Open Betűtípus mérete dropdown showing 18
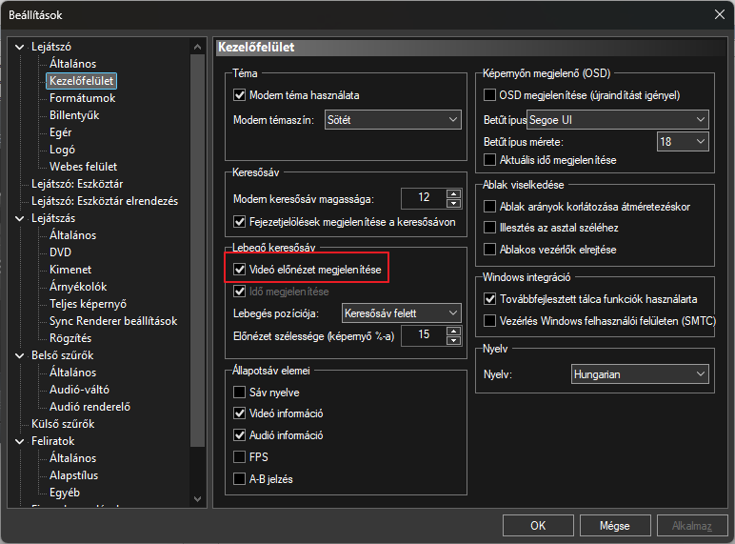Viewport: 735px width, 544px height. (x=683, y=142)
